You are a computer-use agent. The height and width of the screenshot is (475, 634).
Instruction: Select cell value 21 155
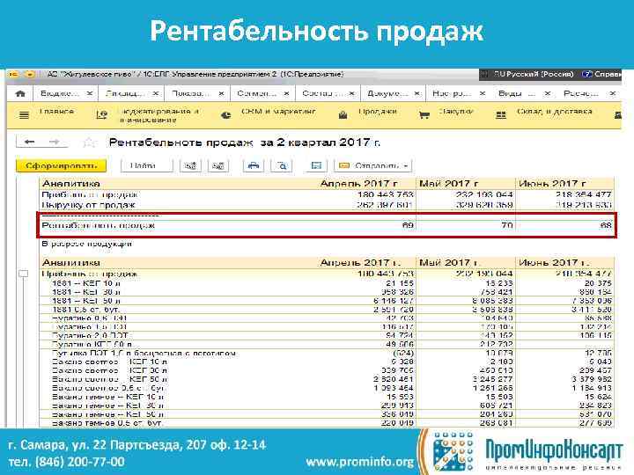click(400, 283)
